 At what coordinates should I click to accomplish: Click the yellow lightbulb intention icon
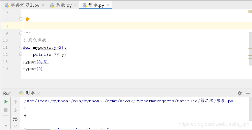[27, 20]
